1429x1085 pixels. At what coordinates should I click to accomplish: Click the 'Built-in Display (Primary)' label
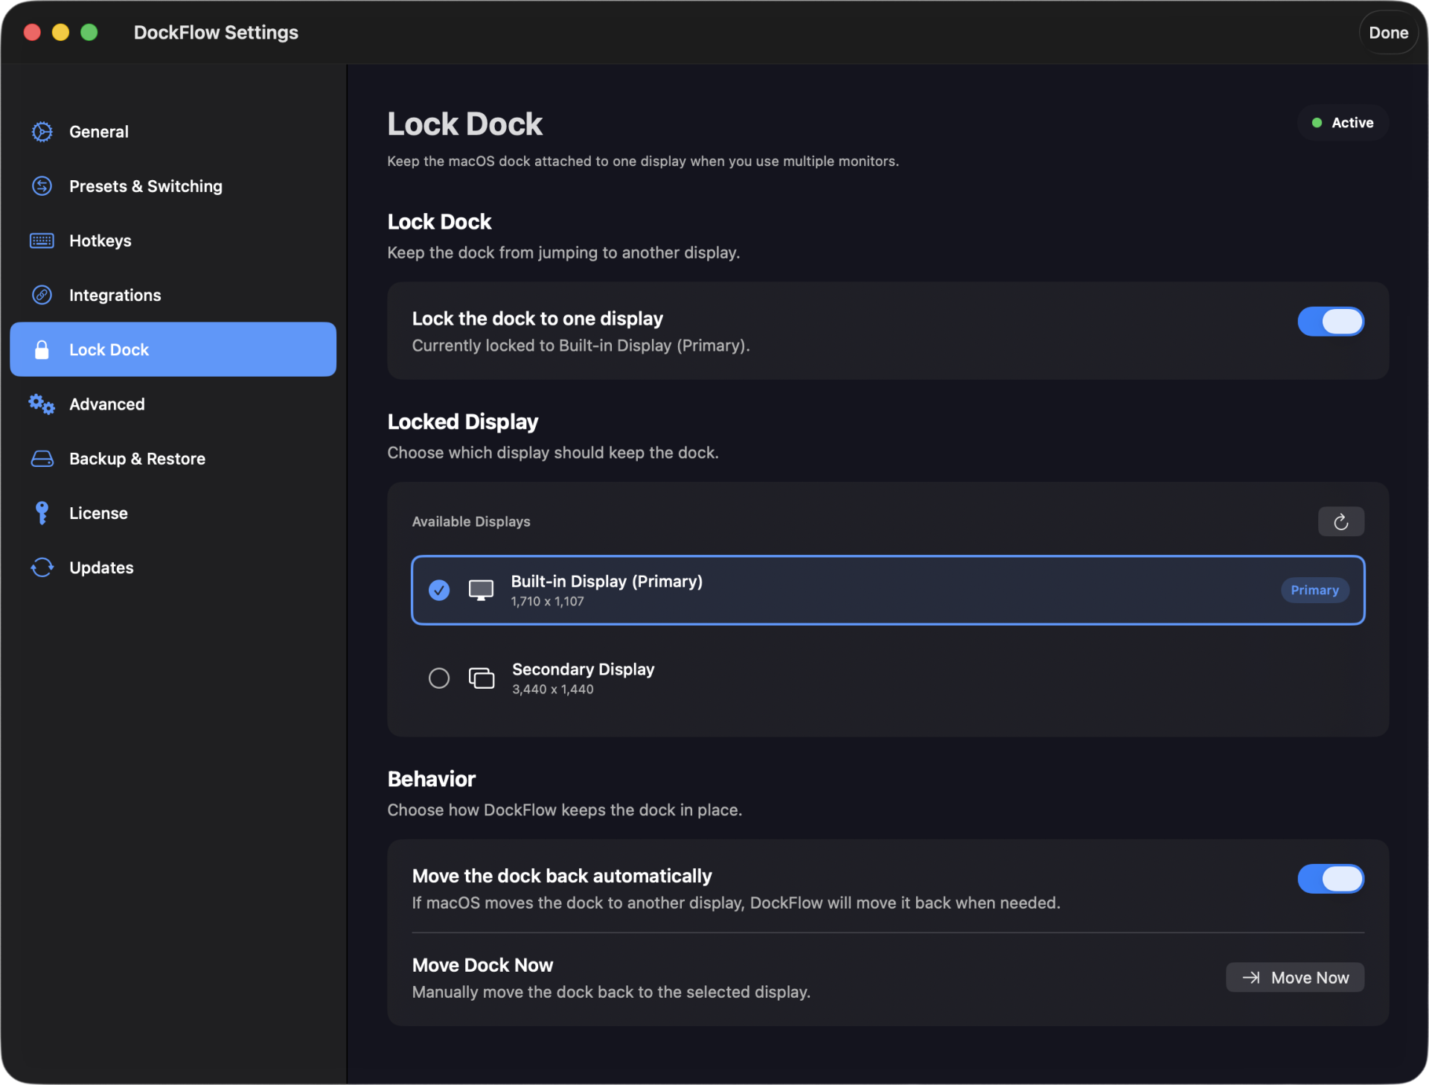pos(607,582)
